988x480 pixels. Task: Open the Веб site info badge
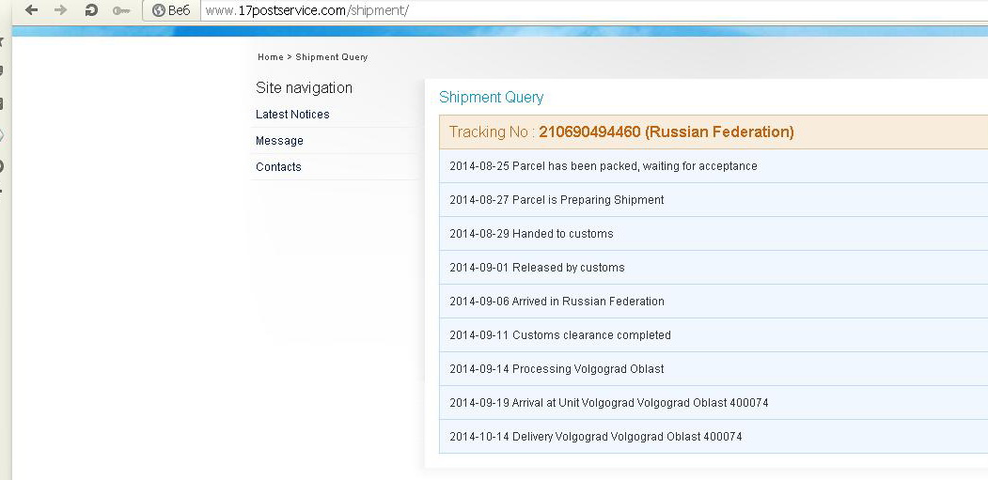tap(170, 10)
